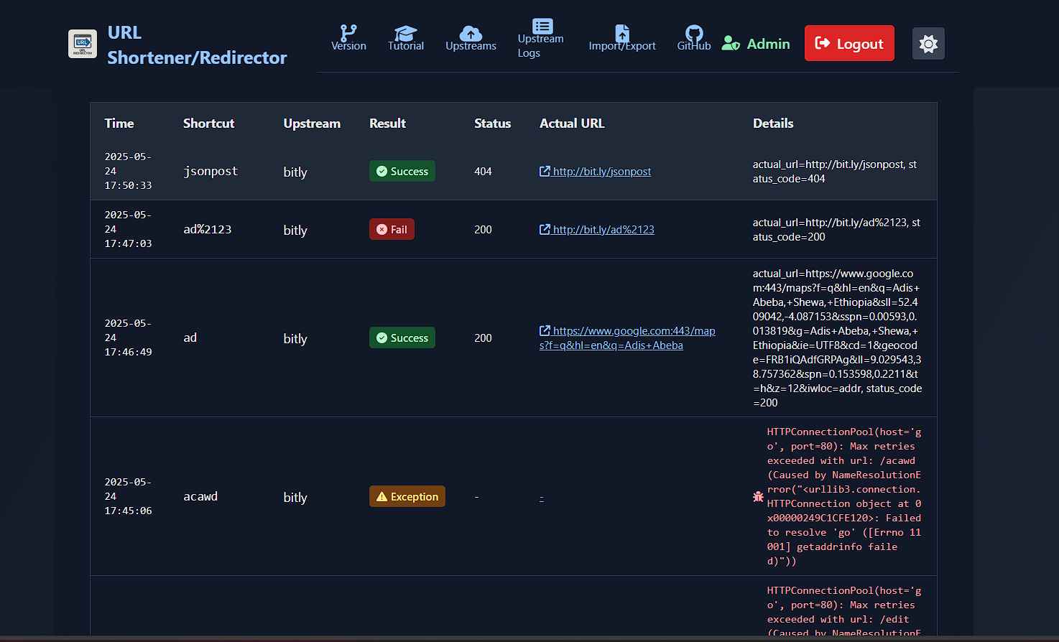1059x642 pixels.
Task: Select the Version menu label
Action: click(348, 46)
